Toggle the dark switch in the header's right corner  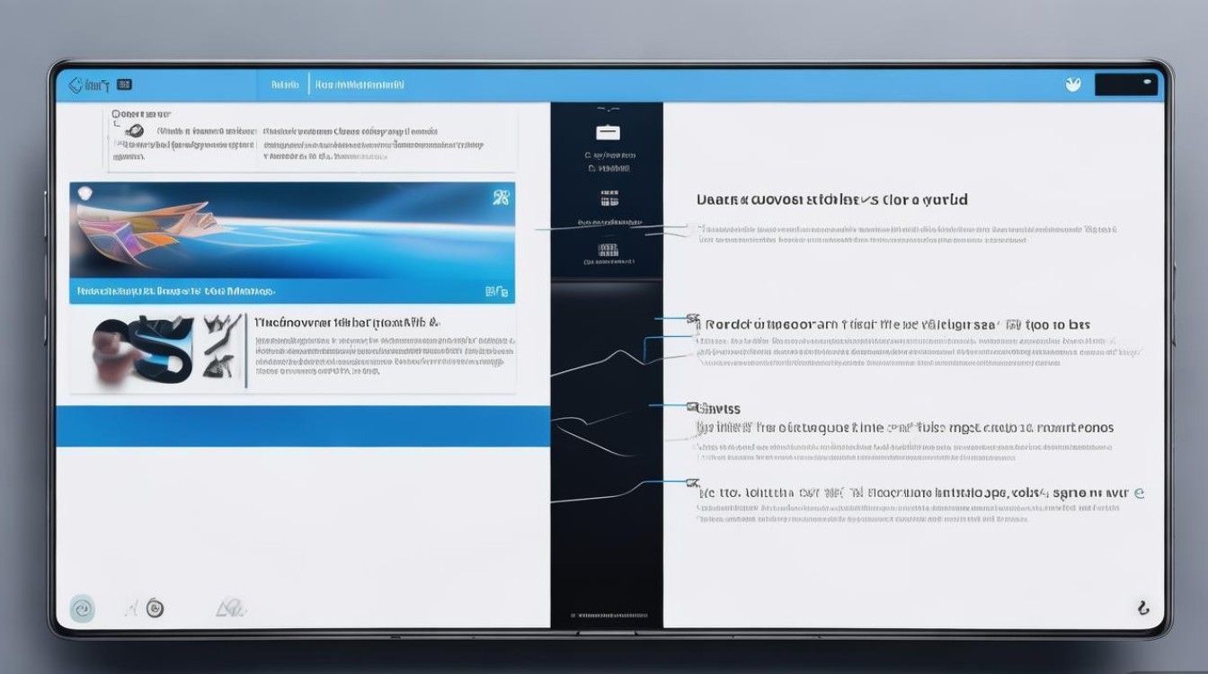click(1125, 85)
